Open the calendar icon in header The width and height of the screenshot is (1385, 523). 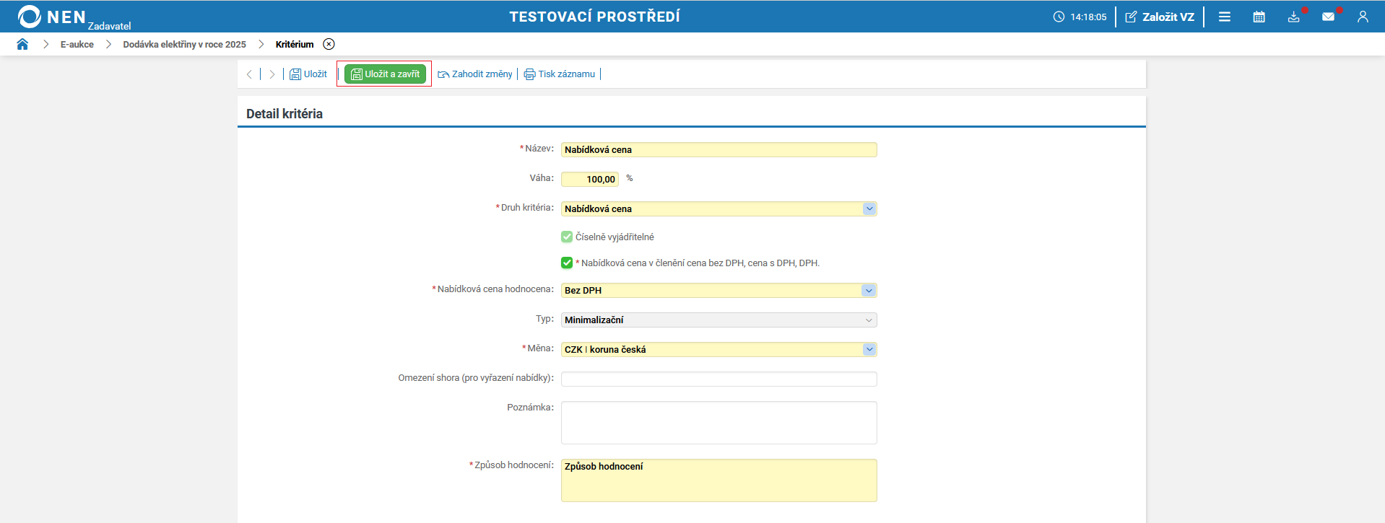click(1259, 17)
